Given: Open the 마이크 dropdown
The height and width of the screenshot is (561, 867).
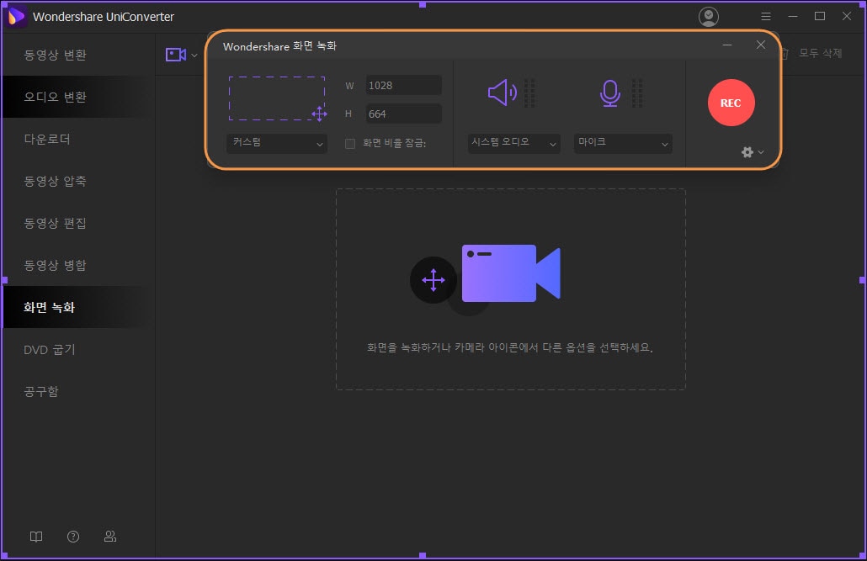Looking at the screenshot, I should coord(623,143).
